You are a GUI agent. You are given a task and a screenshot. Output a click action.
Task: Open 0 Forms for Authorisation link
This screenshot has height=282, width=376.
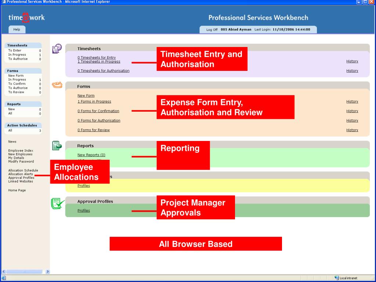[x=99, y=120]
